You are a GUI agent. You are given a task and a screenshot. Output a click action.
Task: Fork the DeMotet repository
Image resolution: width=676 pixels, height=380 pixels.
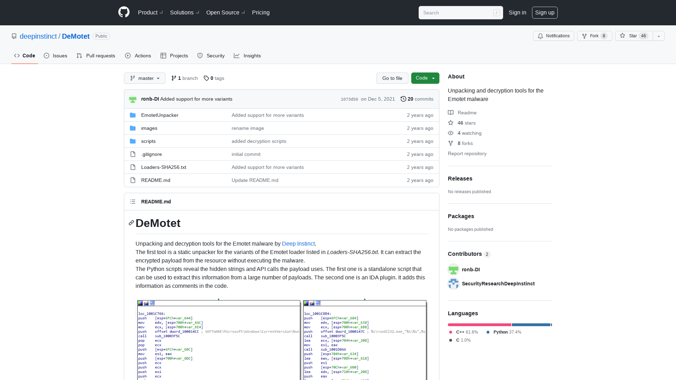pyautogui.click(x=594, y=36)
